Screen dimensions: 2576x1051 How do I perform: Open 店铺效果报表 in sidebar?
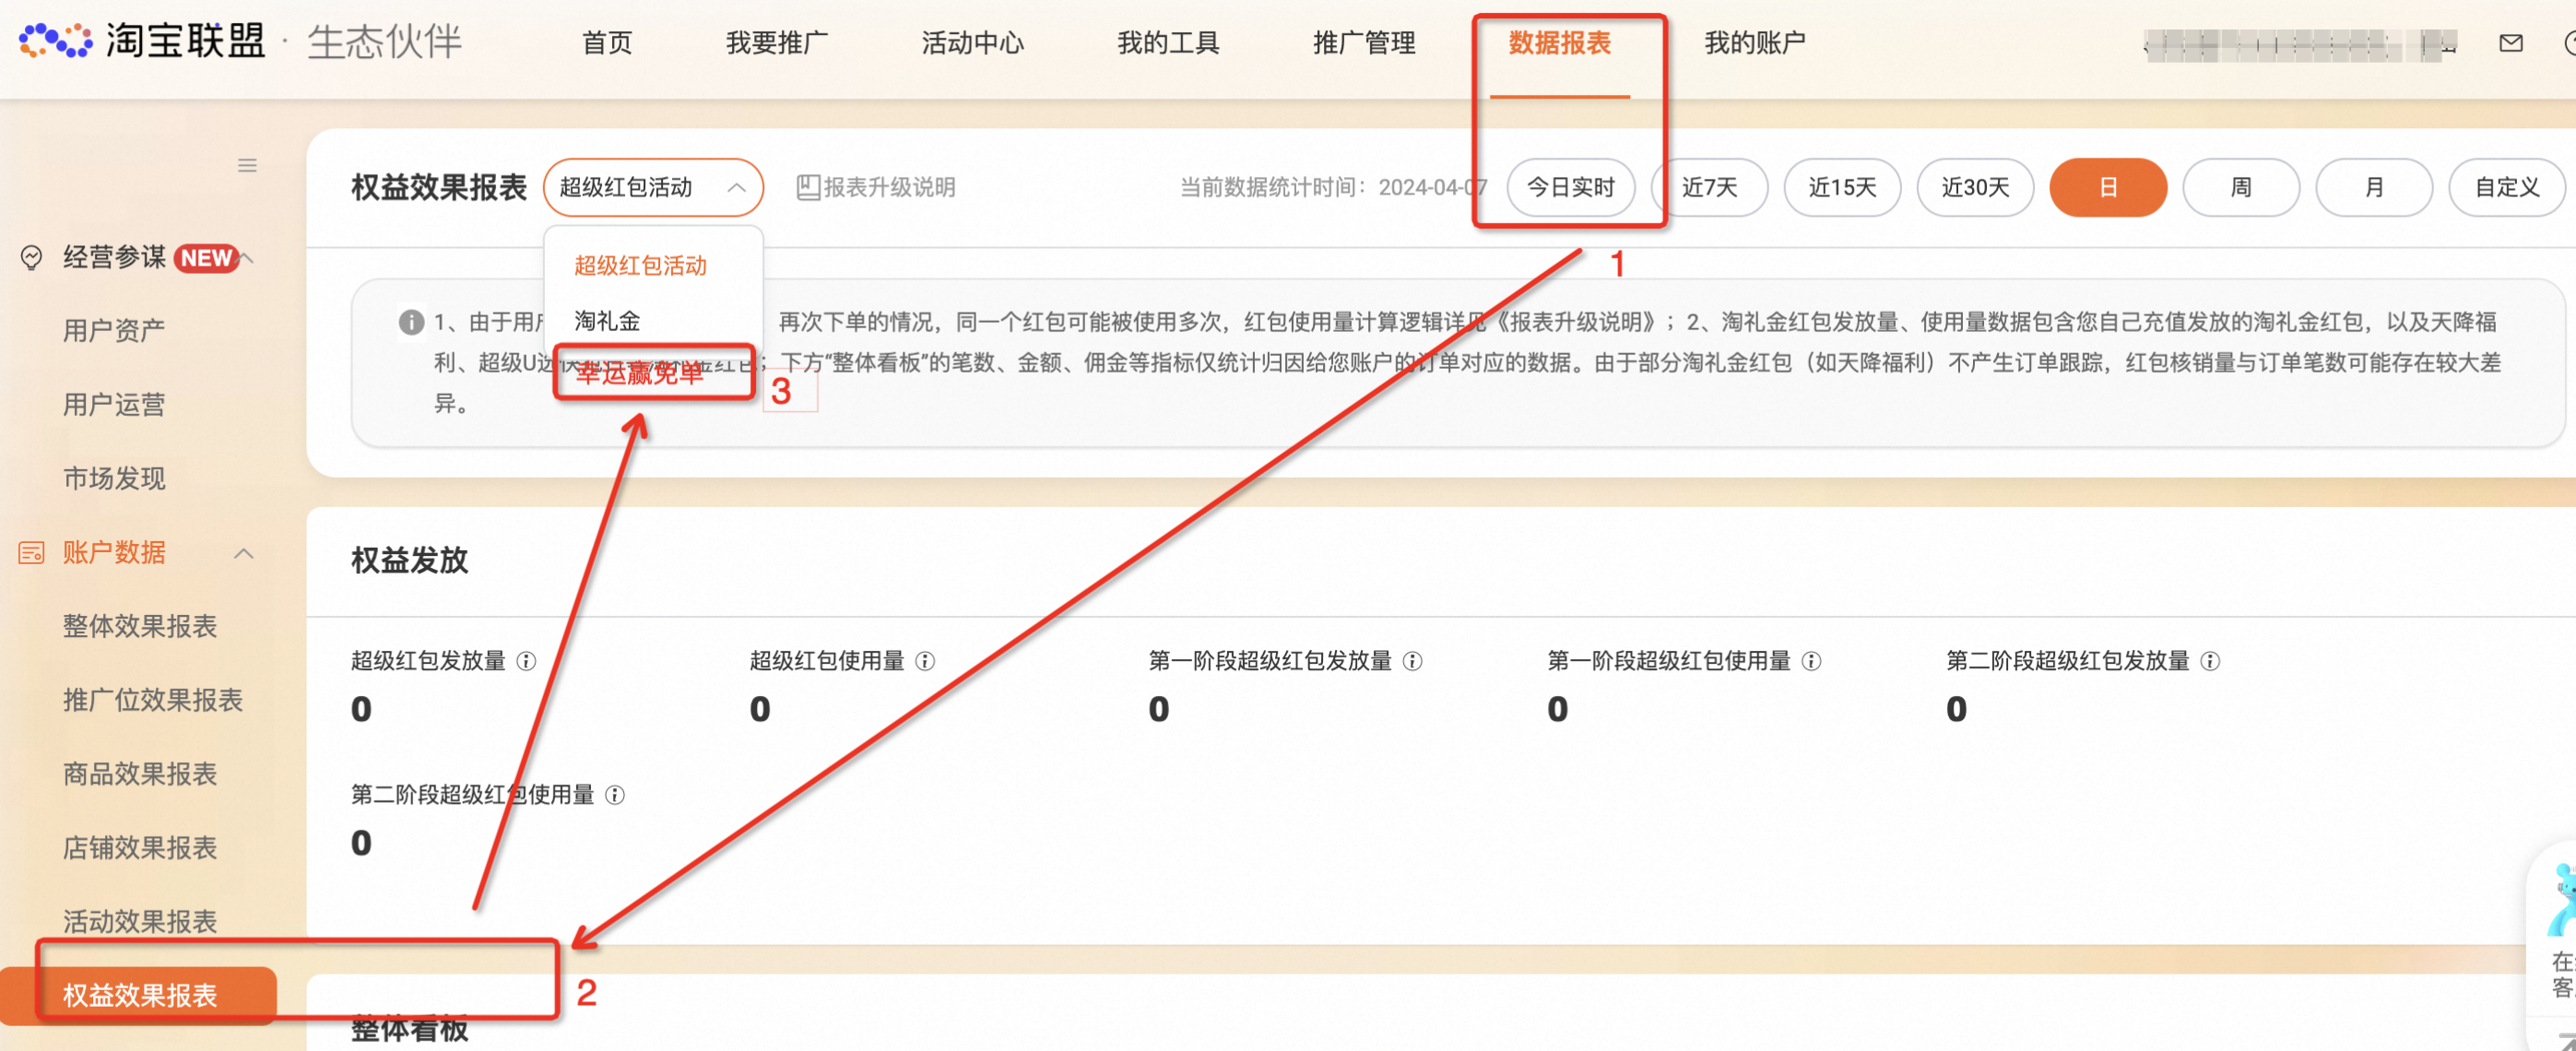(140, 848)
